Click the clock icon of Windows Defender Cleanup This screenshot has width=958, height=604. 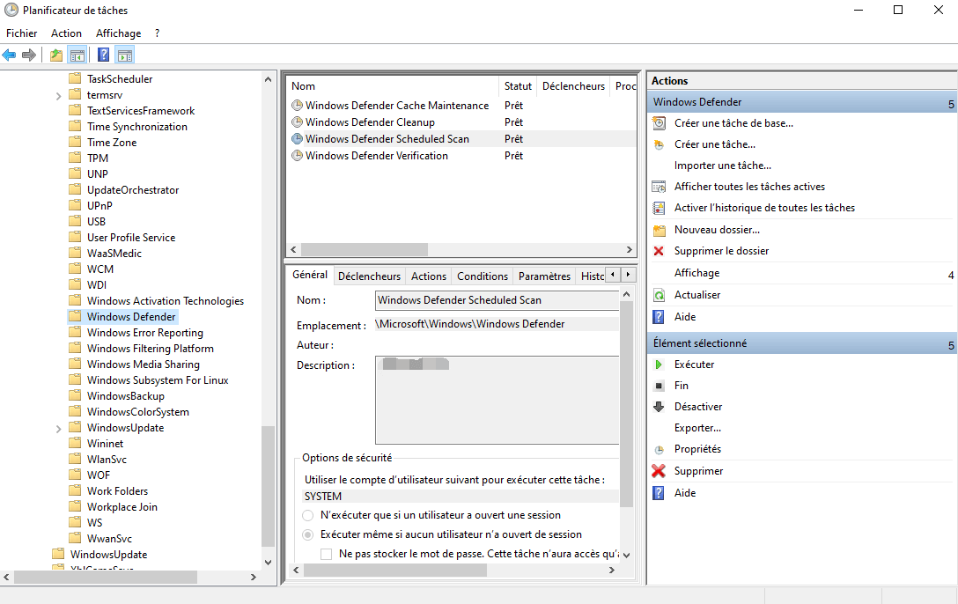[x=297, y=122]
